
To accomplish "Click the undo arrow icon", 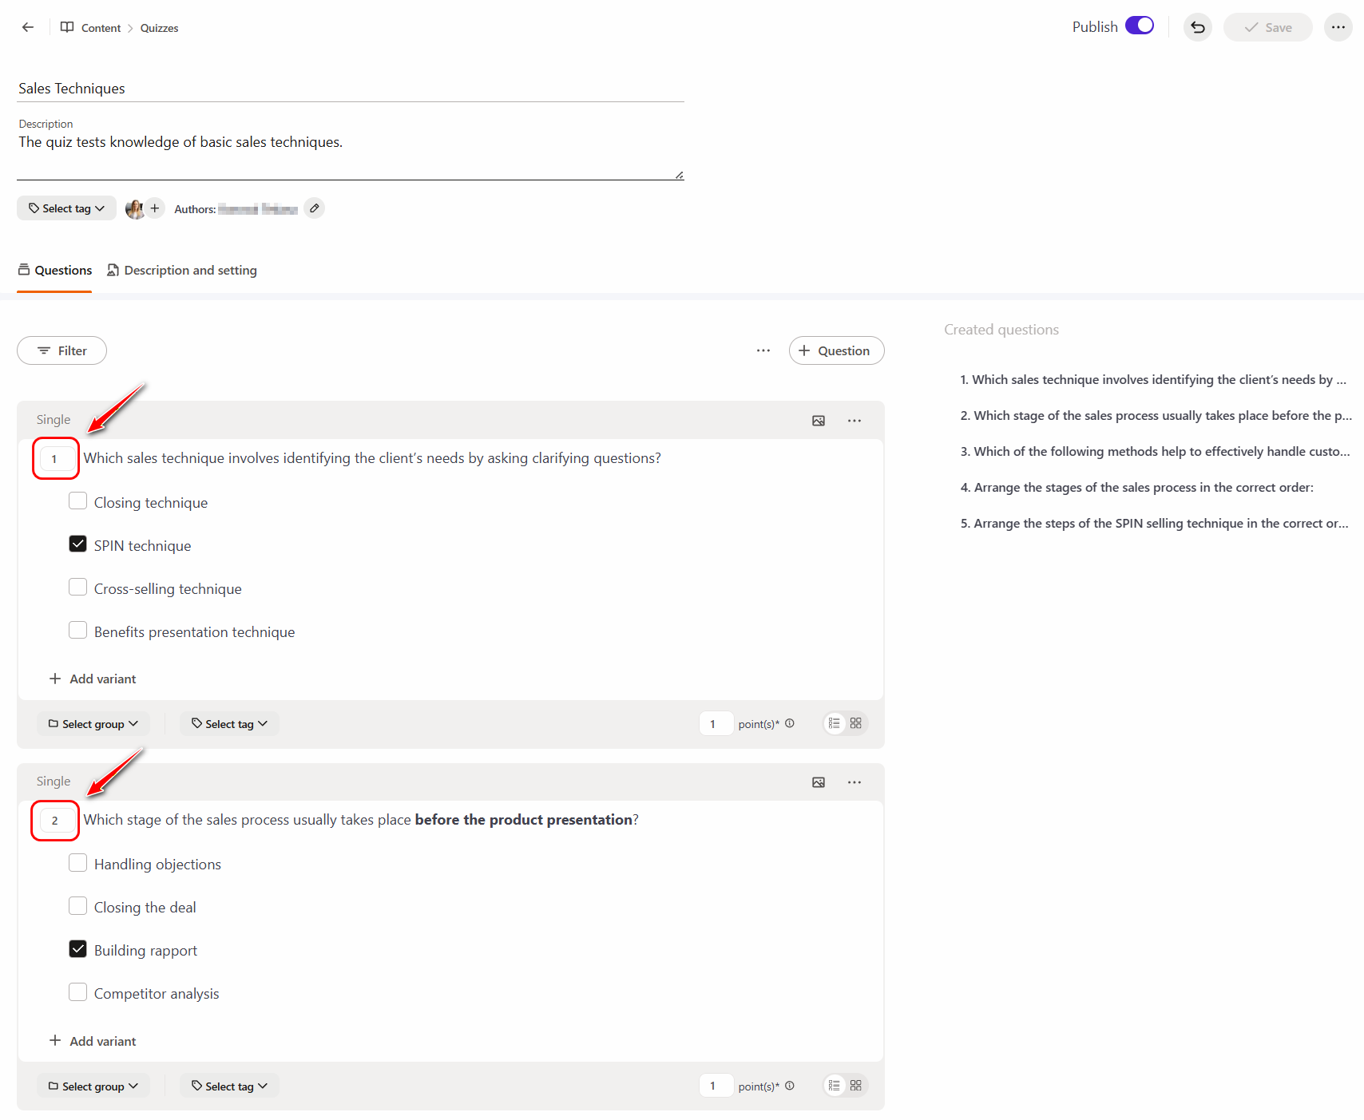I will point(1197,27).
